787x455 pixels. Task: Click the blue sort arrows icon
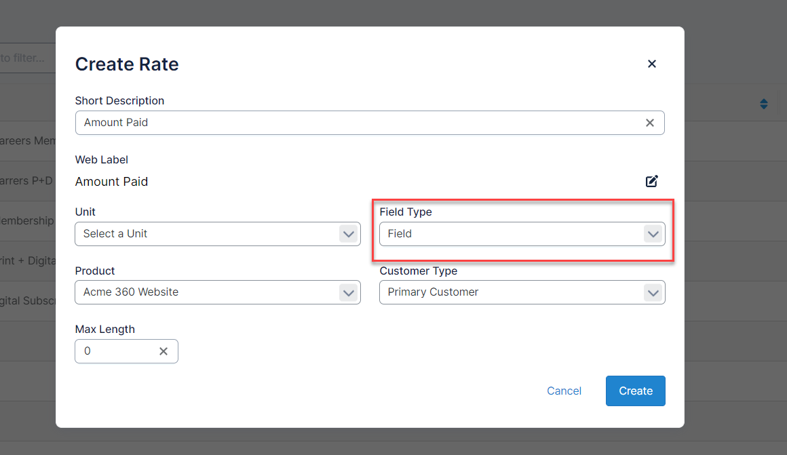763,104
